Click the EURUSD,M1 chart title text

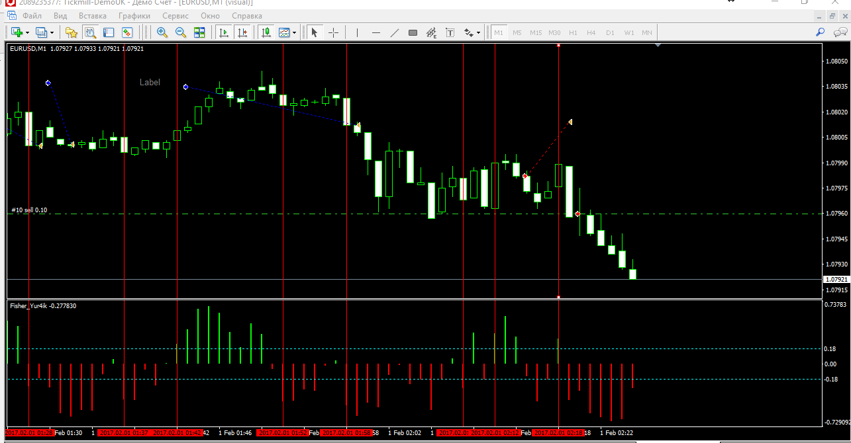coord(28,48)
